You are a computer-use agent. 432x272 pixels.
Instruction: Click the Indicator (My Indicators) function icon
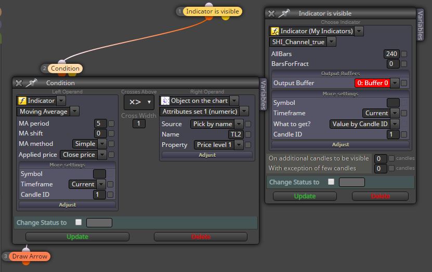pos(275,31)
